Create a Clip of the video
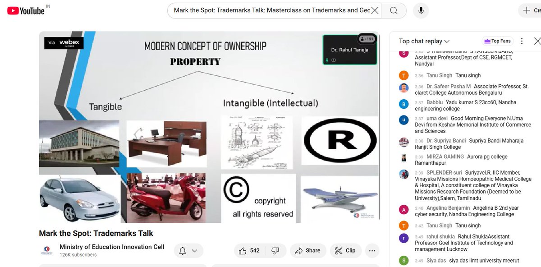 [x=346, y=251]
